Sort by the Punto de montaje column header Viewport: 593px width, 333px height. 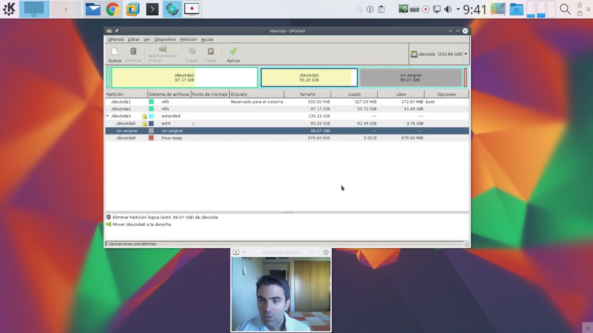click(x=210, y=94)
